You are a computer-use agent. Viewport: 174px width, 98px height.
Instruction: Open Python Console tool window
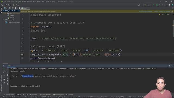point(58,94)
